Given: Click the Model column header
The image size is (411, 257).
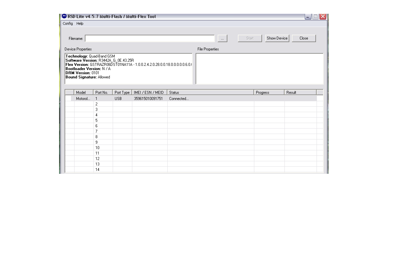Looking at the screenshot, I should (x=84, y=93).
